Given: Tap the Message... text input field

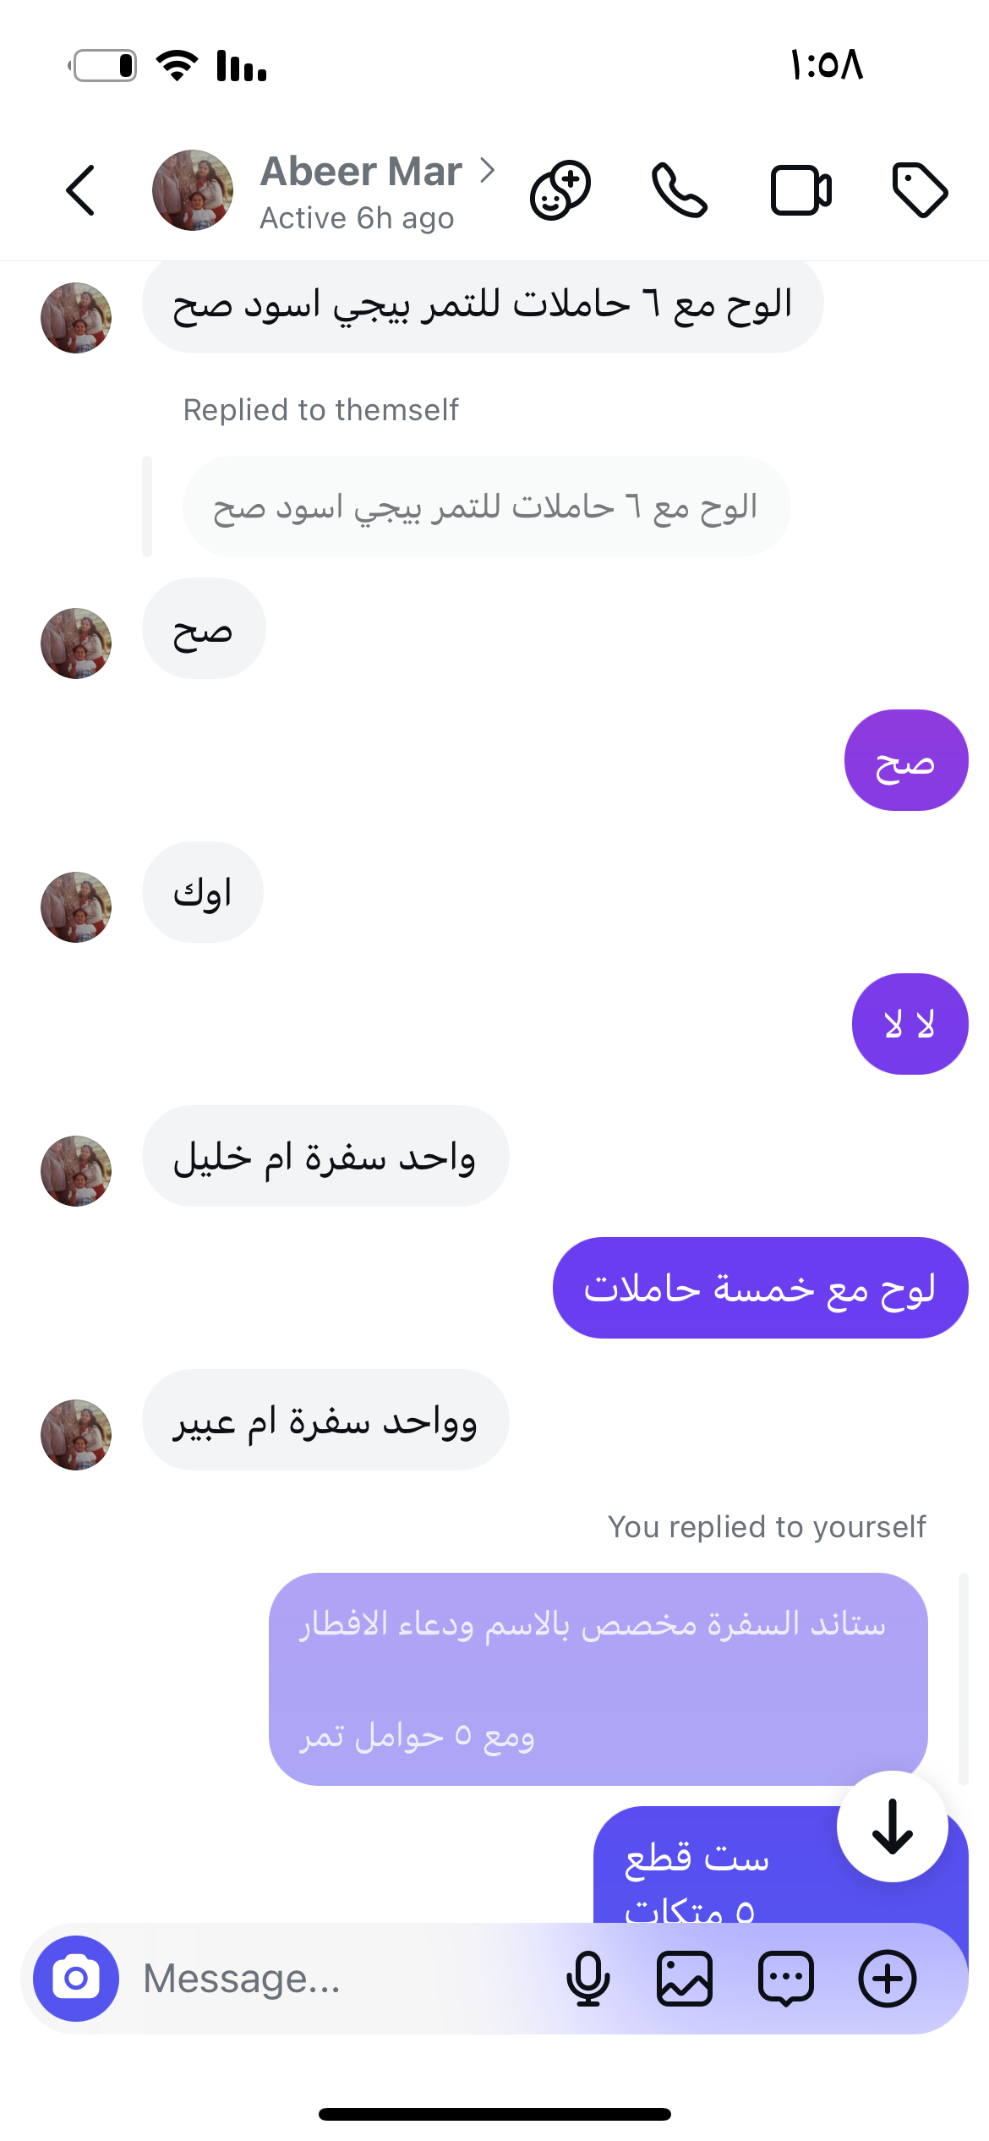Looking at the screenshot, I should pos(338,1979).
